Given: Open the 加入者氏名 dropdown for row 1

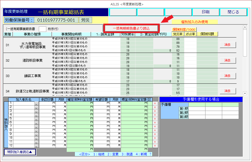Looking at the screenshot, I should click(36, 103).
